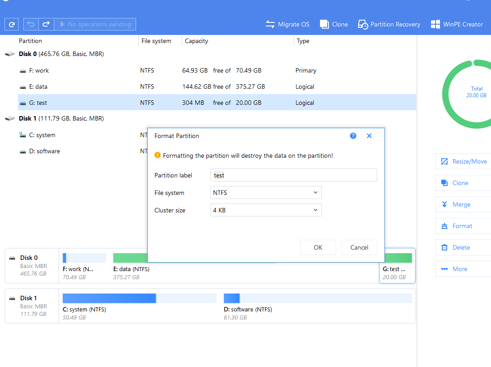
Task: Launch Partition Recovery
Action: 389,24
